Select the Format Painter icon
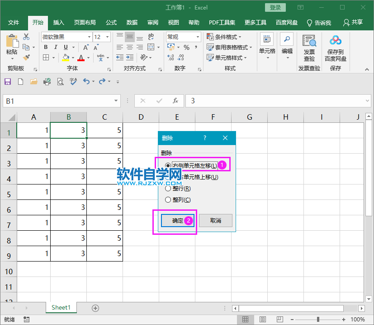This screenshot has width=374, height=325. (x=26, y=57)
